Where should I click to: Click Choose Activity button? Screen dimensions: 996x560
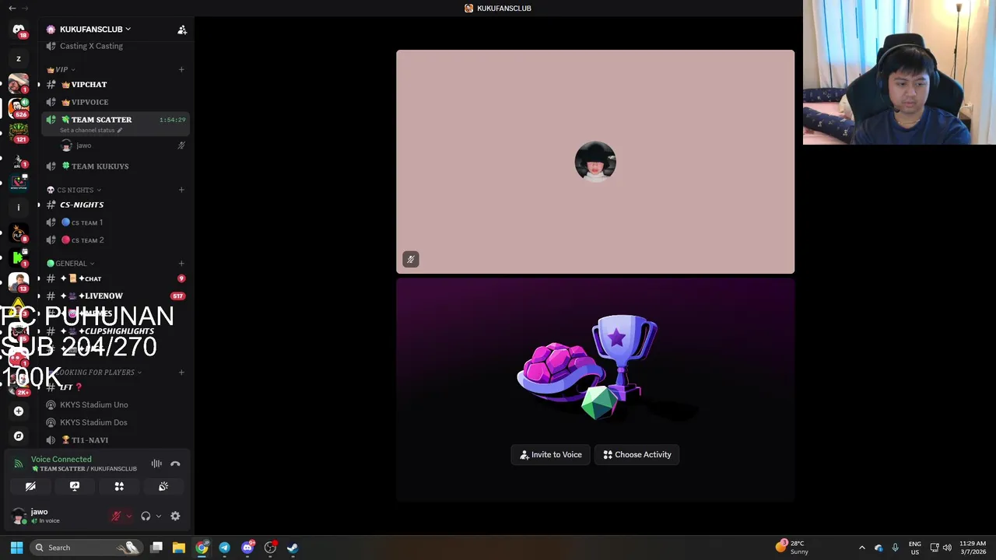coord(637,455)
